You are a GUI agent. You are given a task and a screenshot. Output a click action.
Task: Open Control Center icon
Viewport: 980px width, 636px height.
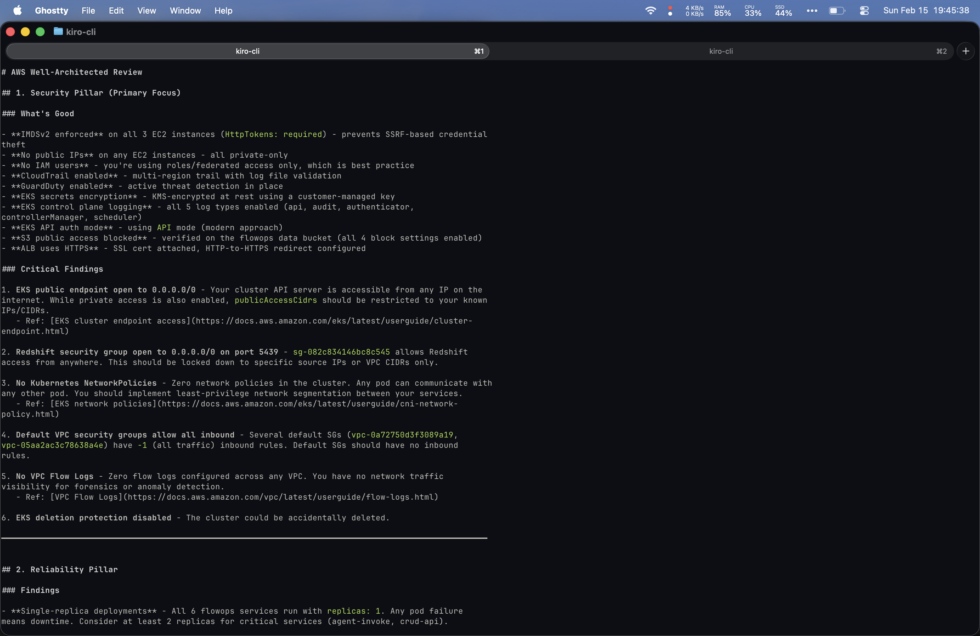[x=864, y=10]
